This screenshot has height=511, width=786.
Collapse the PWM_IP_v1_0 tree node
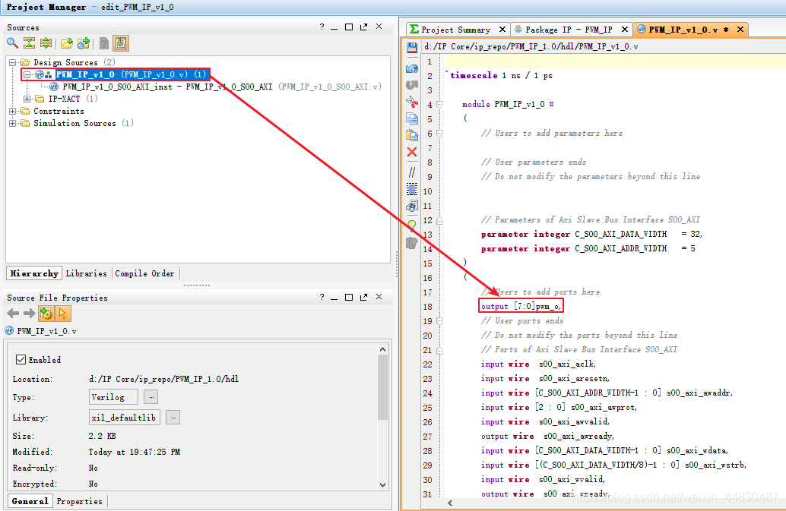27,74
